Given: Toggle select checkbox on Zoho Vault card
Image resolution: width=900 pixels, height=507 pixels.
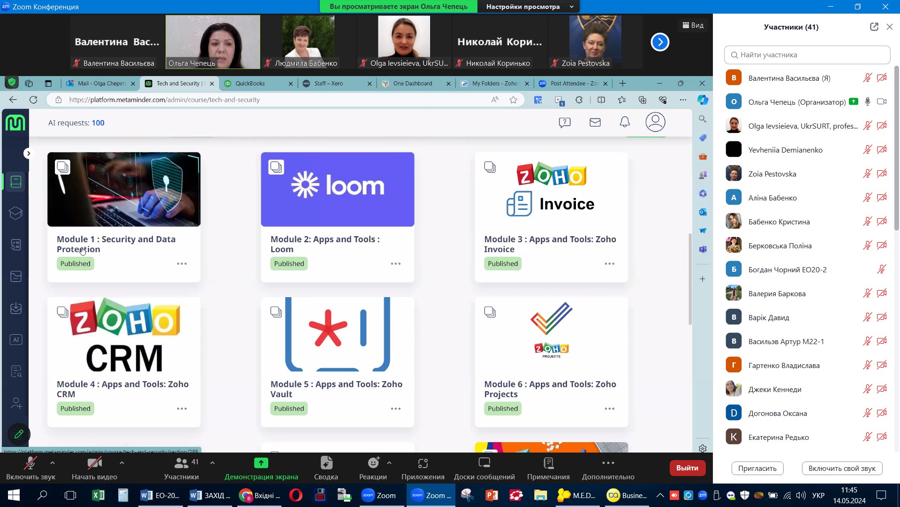Looking at the screenshot, I should [x=276, y=312].
